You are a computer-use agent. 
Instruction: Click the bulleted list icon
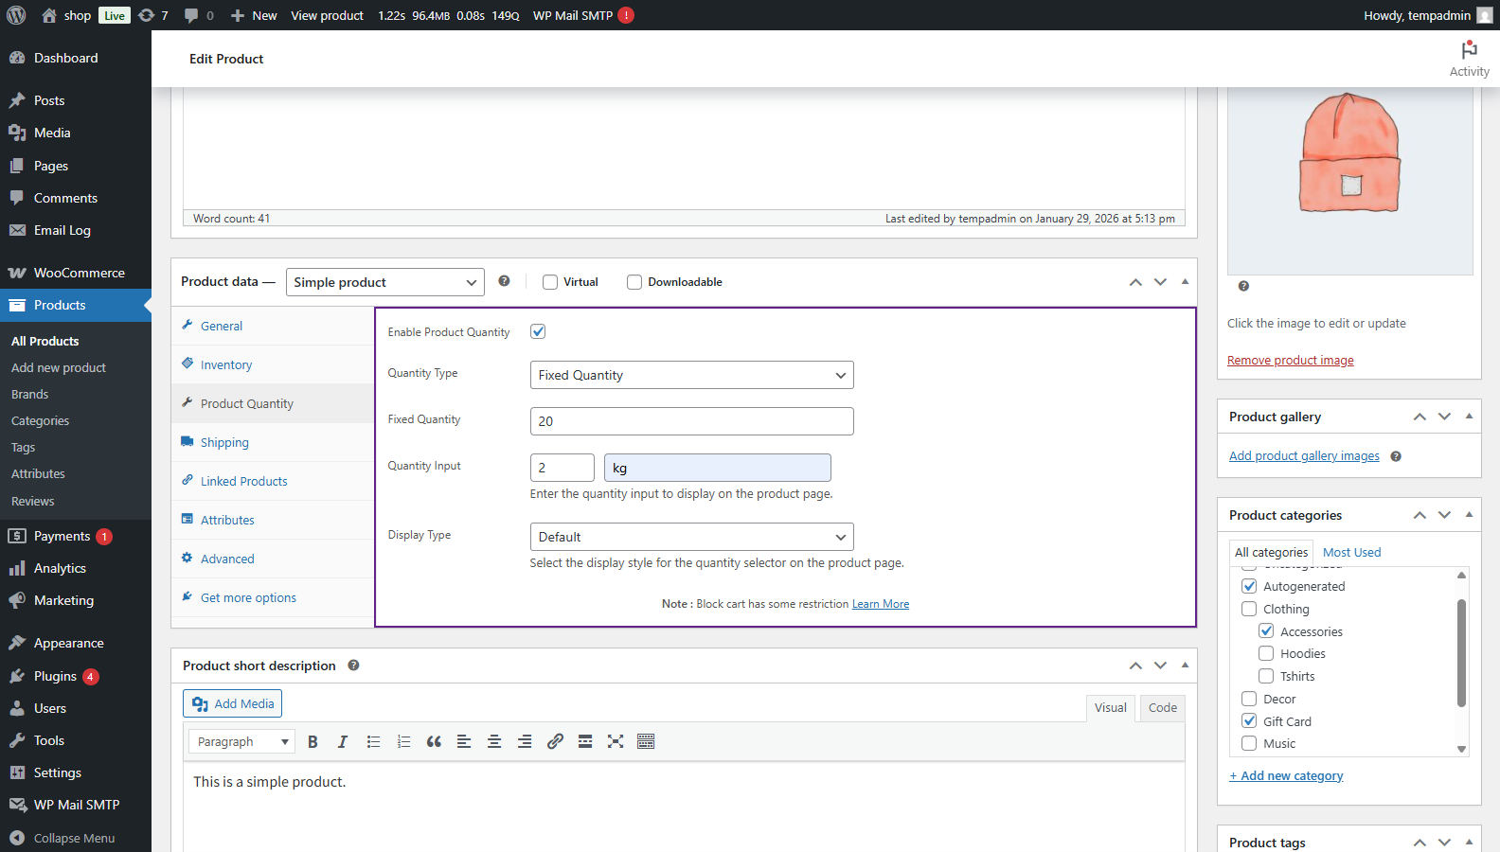coord(373,742)
